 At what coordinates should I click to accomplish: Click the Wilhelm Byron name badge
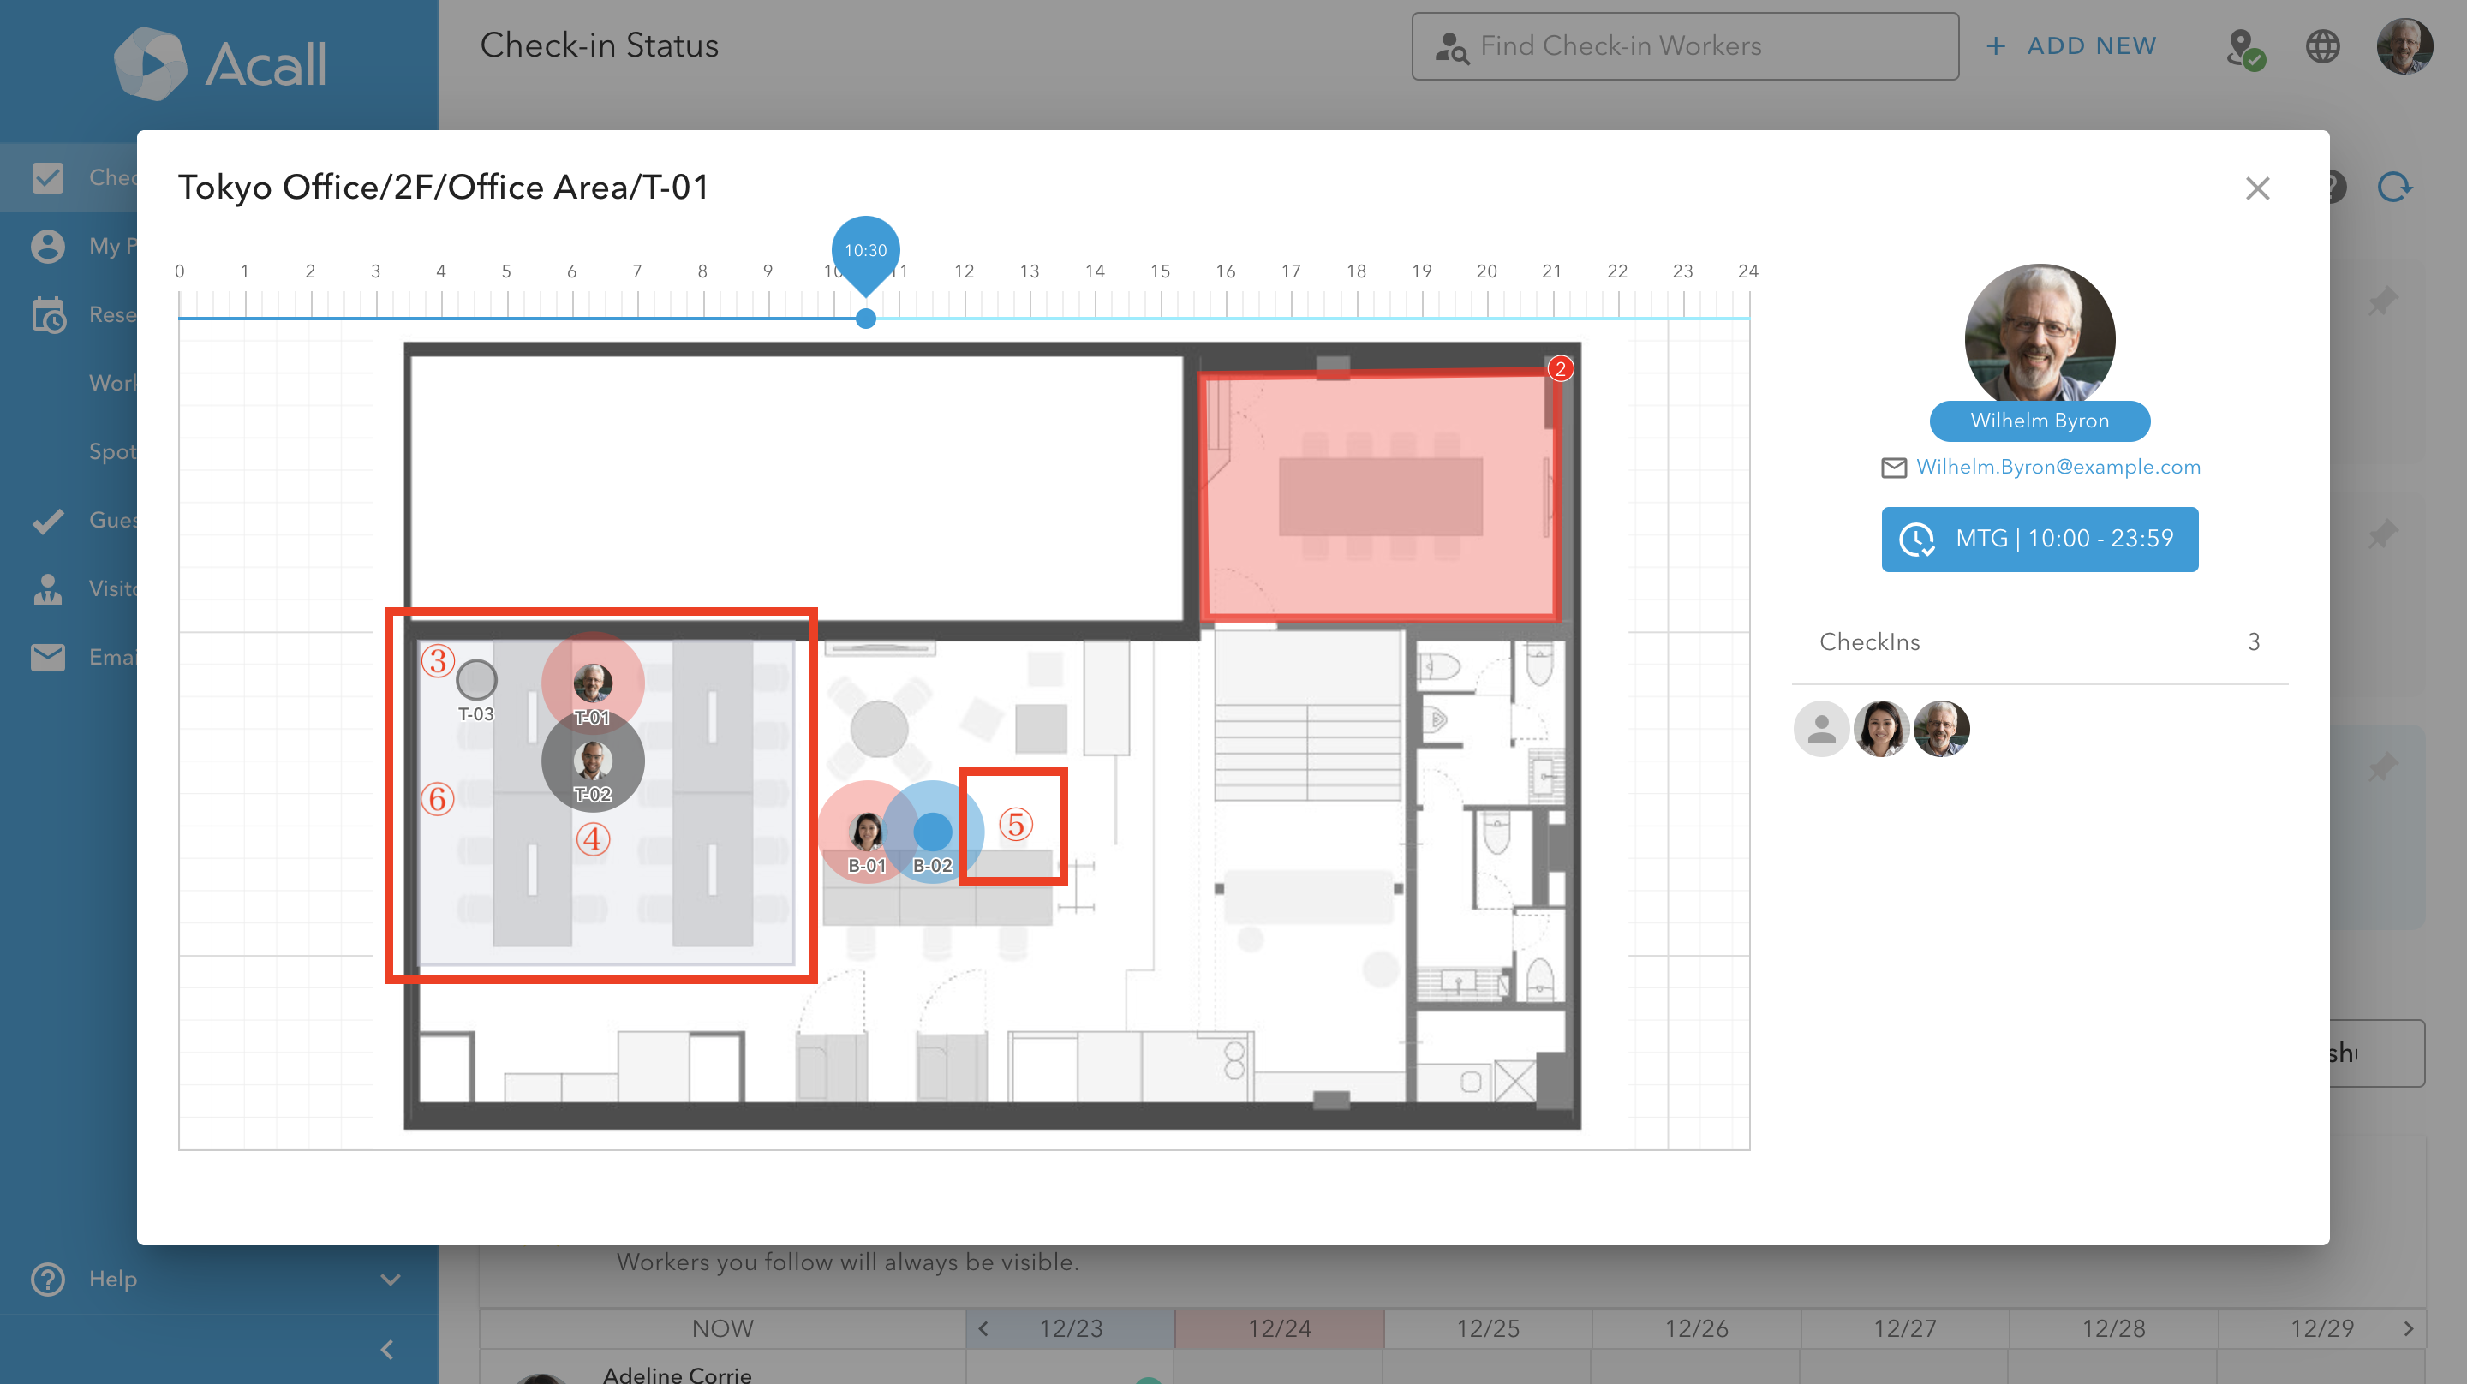(2039, 421)
